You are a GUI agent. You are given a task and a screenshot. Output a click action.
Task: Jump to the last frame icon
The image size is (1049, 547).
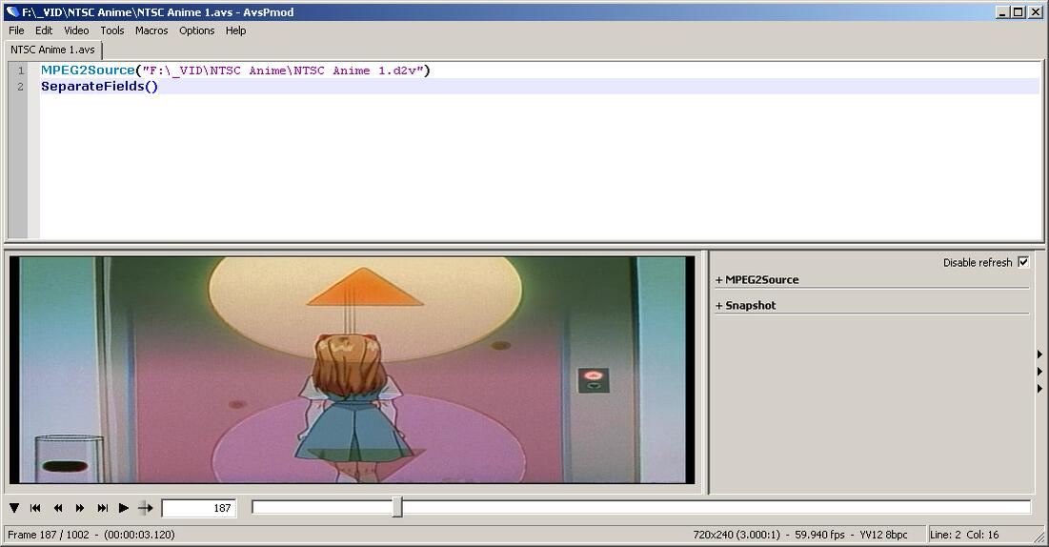pos(102,508)
